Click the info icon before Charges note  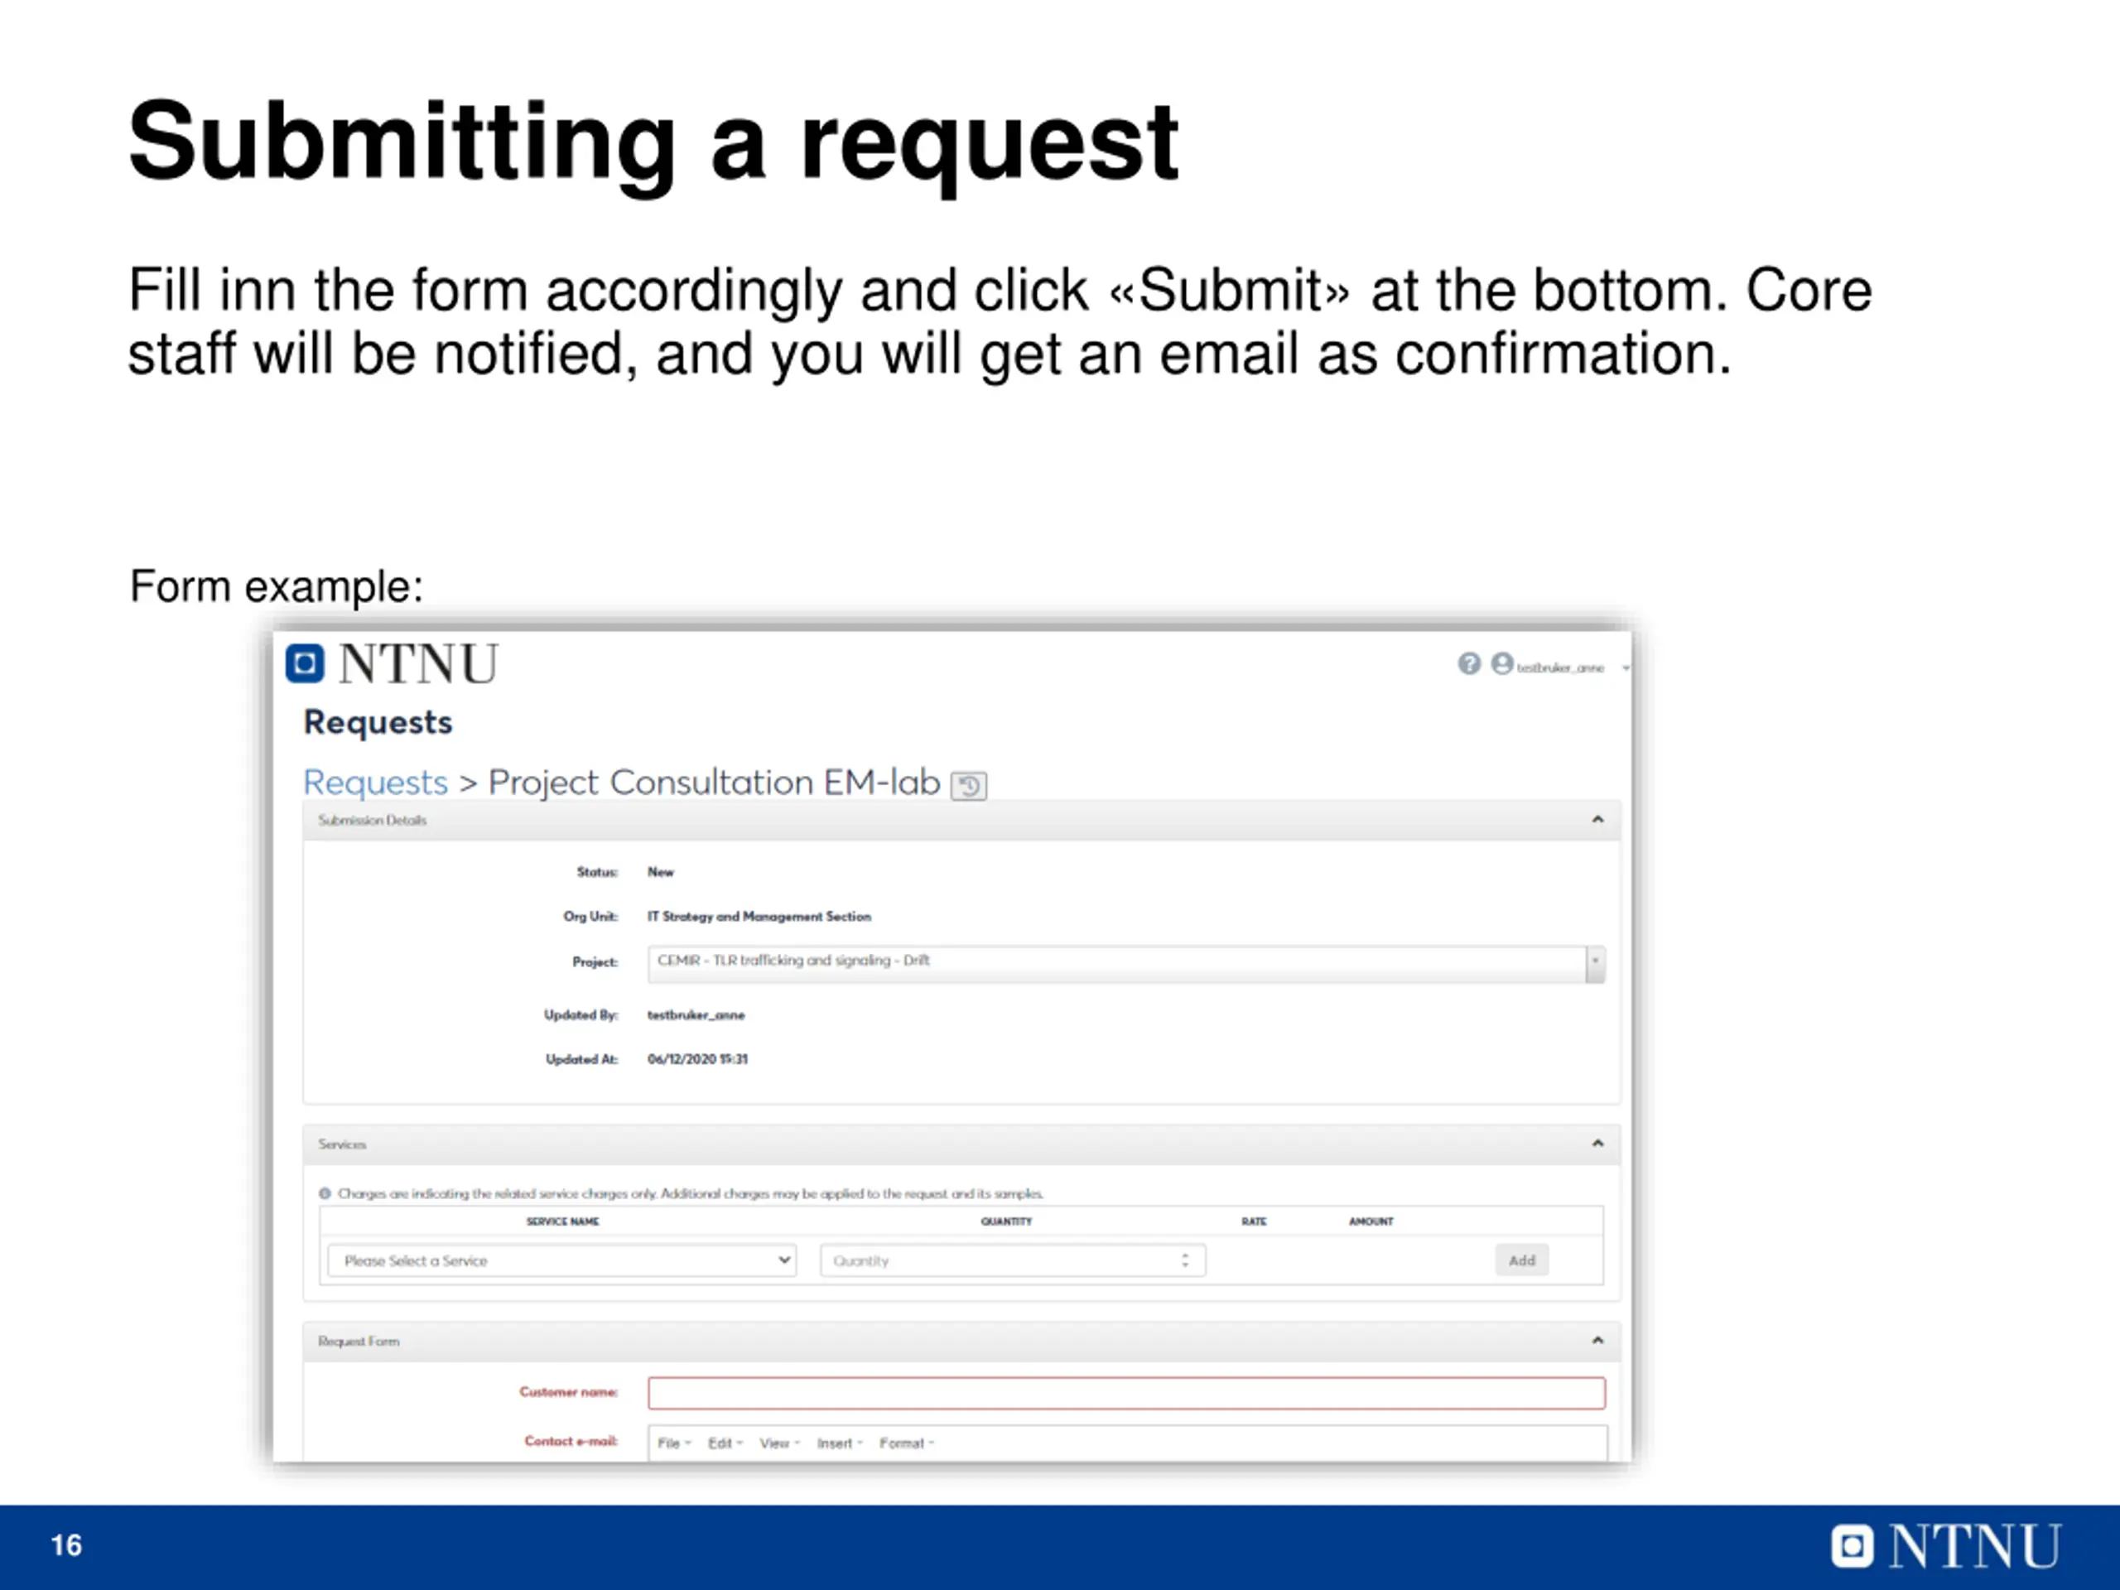click(325, 1193)
